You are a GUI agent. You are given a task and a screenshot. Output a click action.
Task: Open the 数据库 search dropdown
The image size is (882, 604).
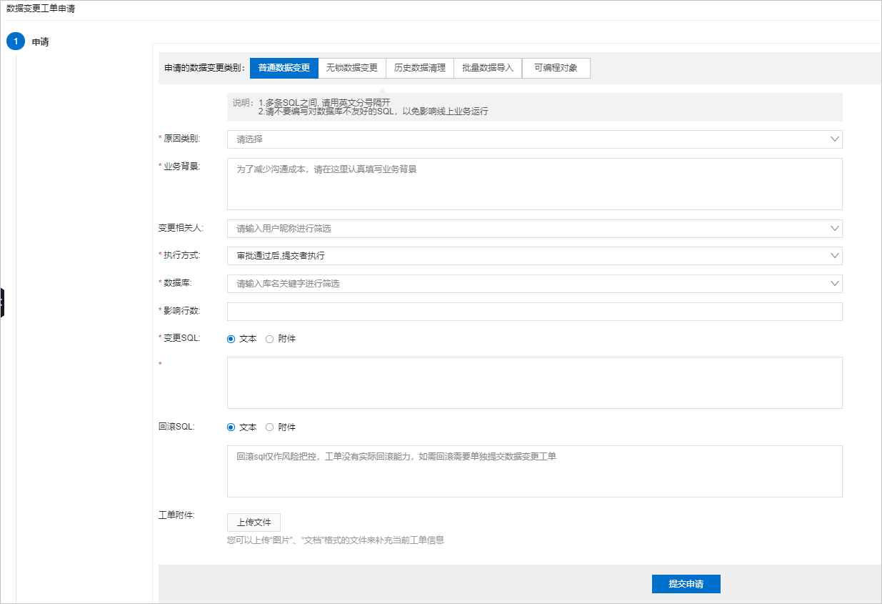534,284
